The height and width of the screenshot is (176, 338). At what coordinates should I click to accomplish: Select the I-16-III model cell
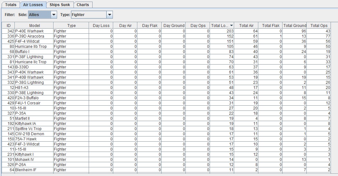(x=34, y=108)
